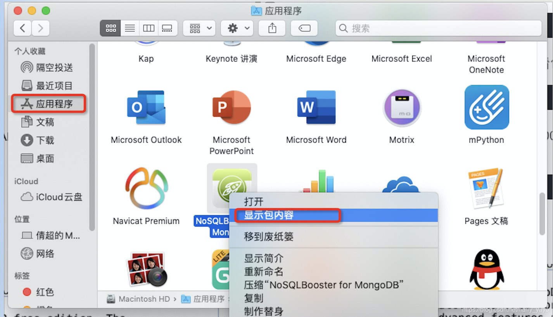Go back with the back arrow

[23, 28]
